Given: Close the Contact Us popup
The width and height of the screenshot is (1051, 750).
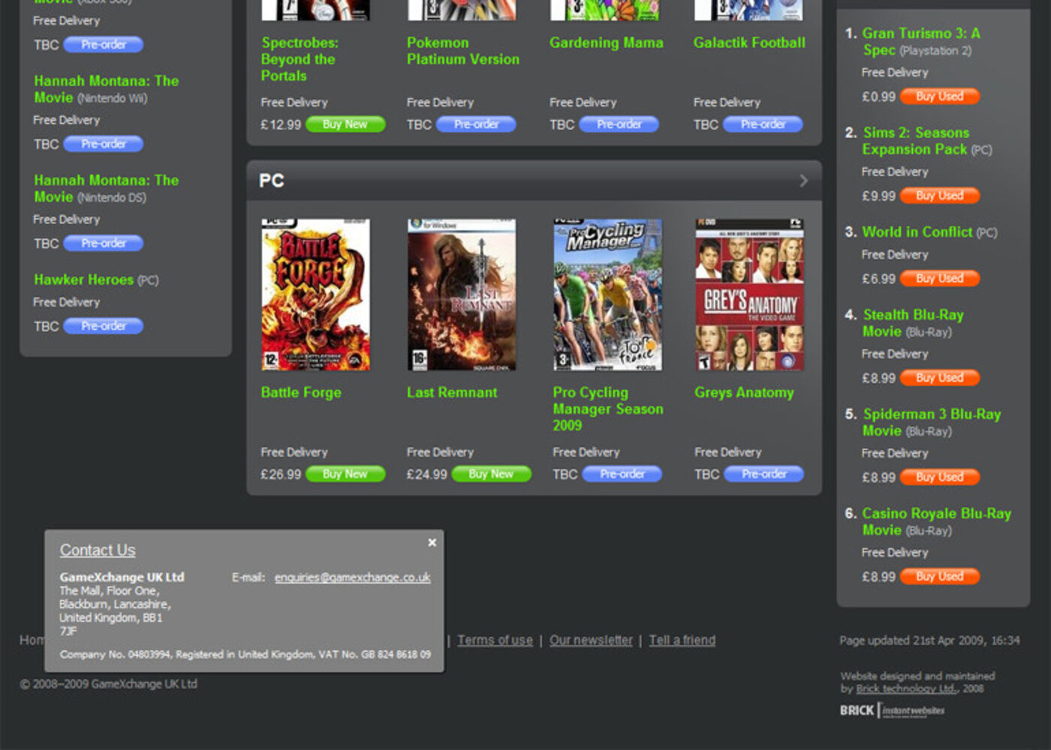Looking at the screenshot, I should point(432,542).
